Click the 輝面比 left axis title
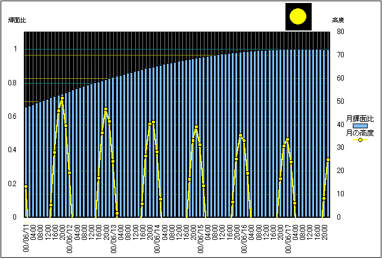This screenshot has height=259, width=382. 17,20
